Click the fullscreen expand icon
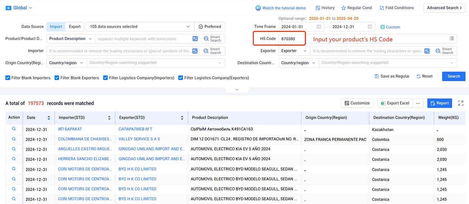 [x=461, y=103]
